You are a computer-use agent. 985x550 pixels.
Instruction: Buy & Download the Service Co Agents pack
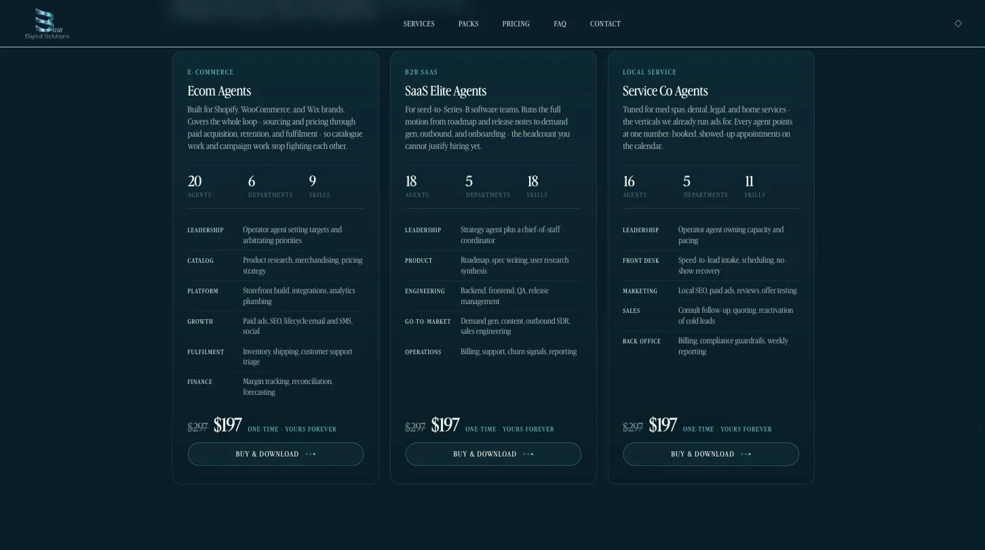point(711,454)
